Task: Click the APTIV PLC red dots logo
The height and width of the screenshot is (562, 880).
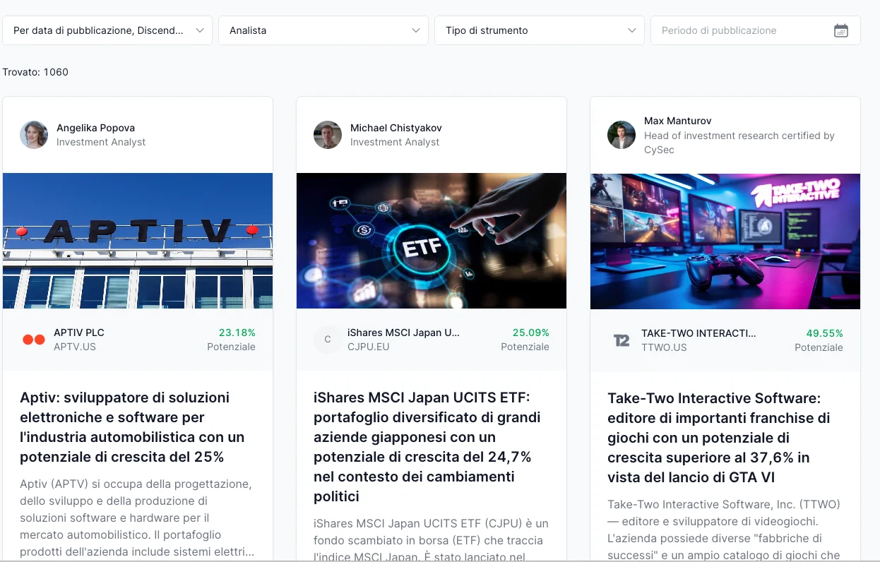Action: 34,340
